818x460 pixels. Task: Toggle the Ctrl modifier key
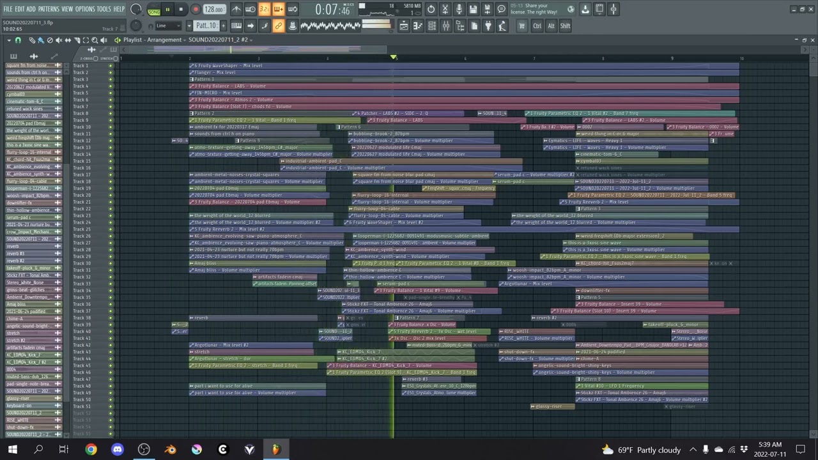coord(537,26)
